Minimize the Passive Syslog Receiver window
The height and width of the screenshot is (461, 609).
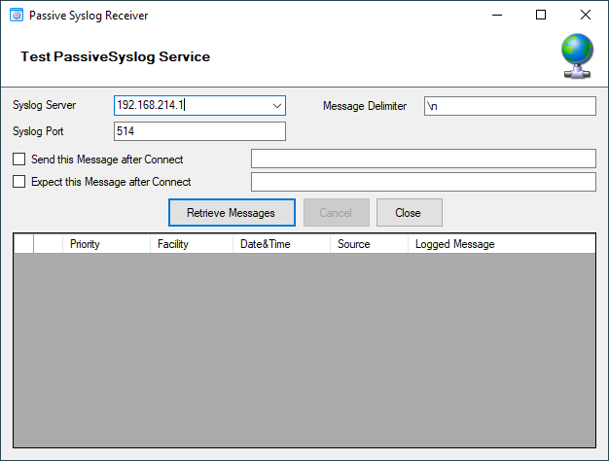(x=496, y=16)
